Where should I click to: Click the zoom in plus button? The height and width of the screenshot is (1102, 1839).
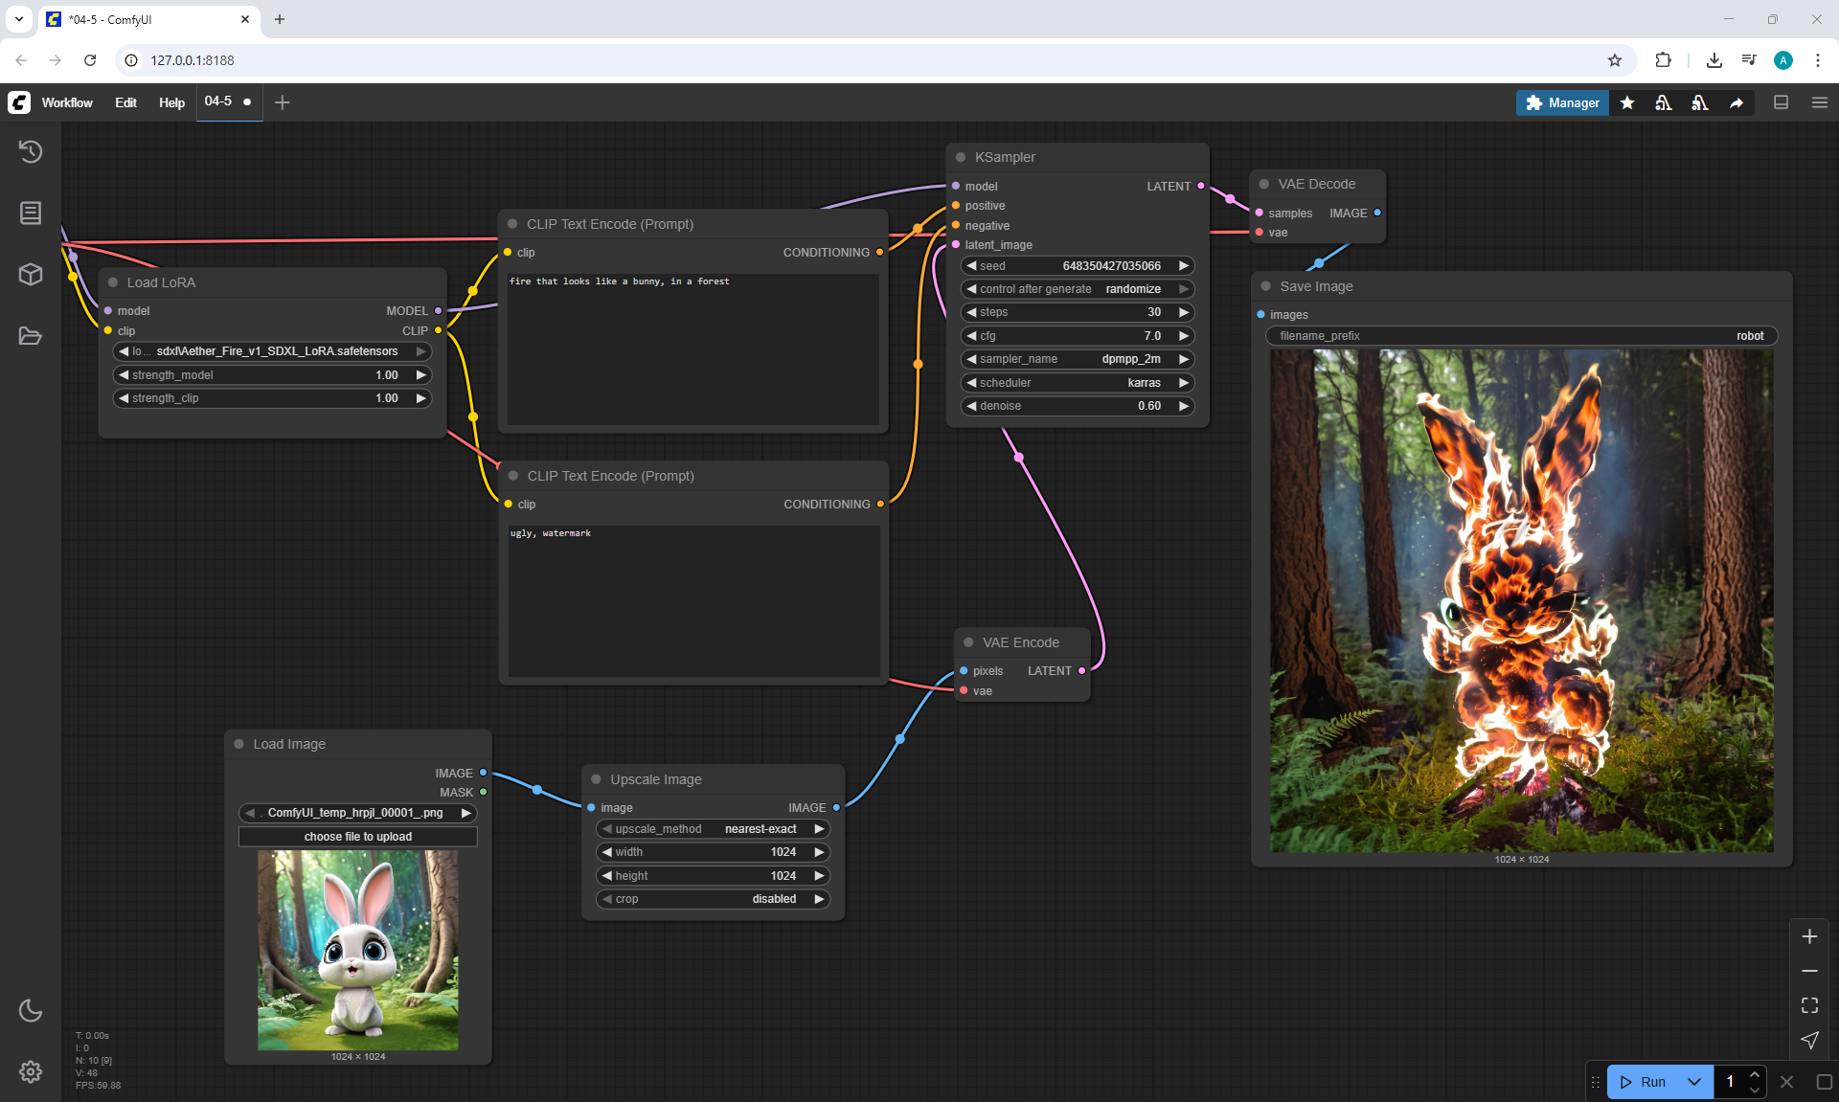(x=1809, y=936)
